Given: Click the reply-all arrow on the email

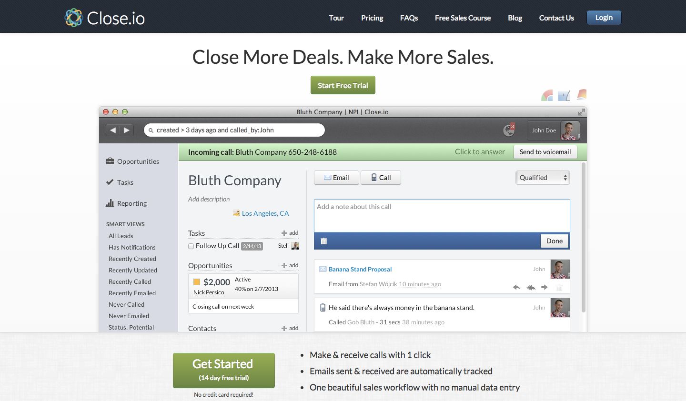Looking at the screenshot, I should pos(531,287).
